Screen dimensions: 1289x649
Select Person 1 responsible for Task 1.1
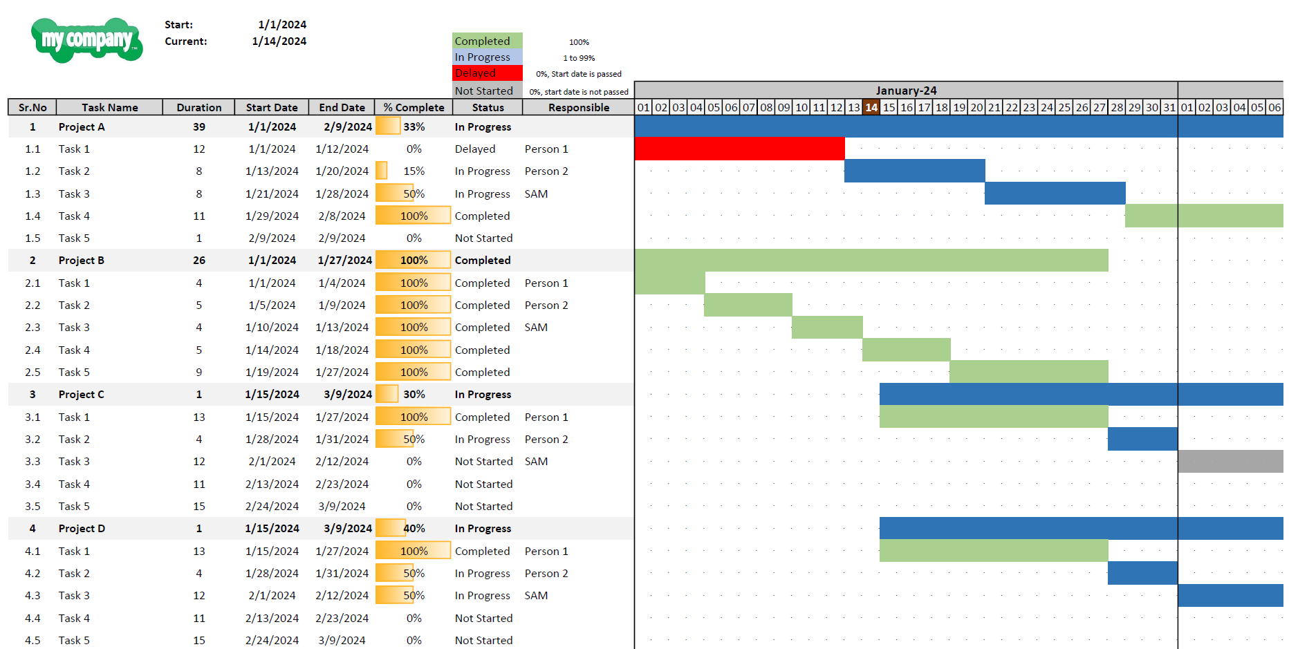(x=546, y=149)
